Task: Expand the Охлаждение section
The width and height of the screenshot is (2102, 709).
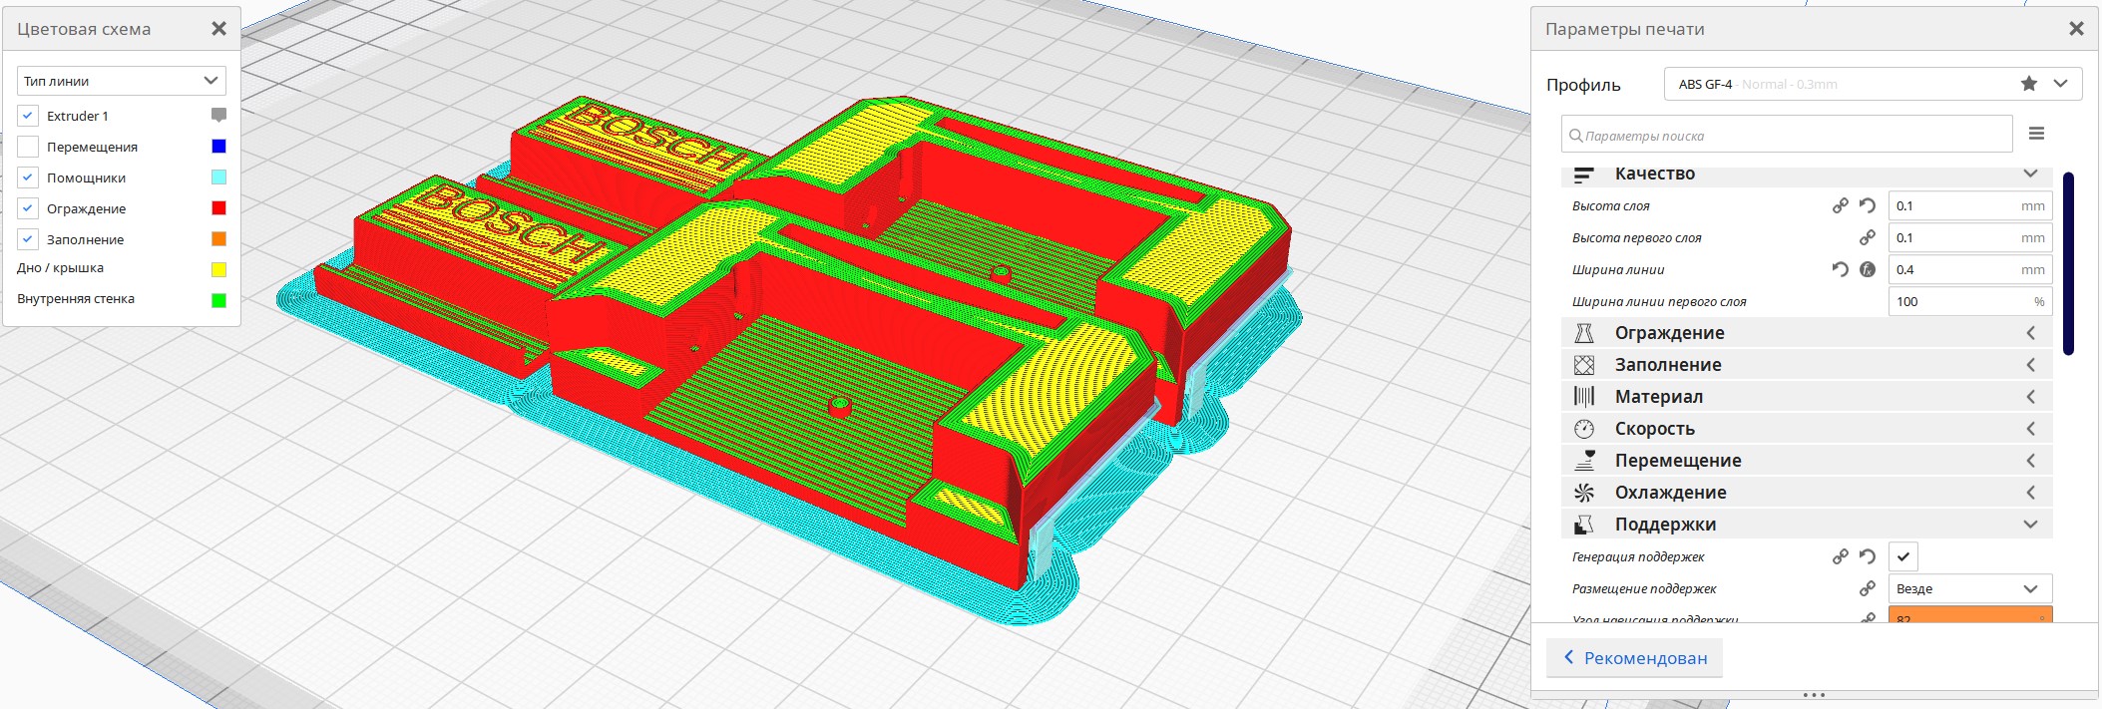Action: 2030,493
